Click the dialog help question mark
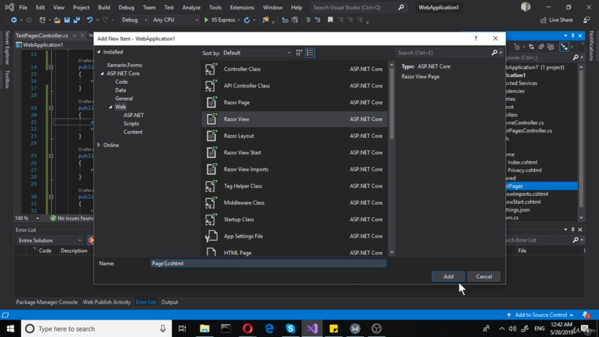Screen dimensions: 599x337 coord(476,38)
